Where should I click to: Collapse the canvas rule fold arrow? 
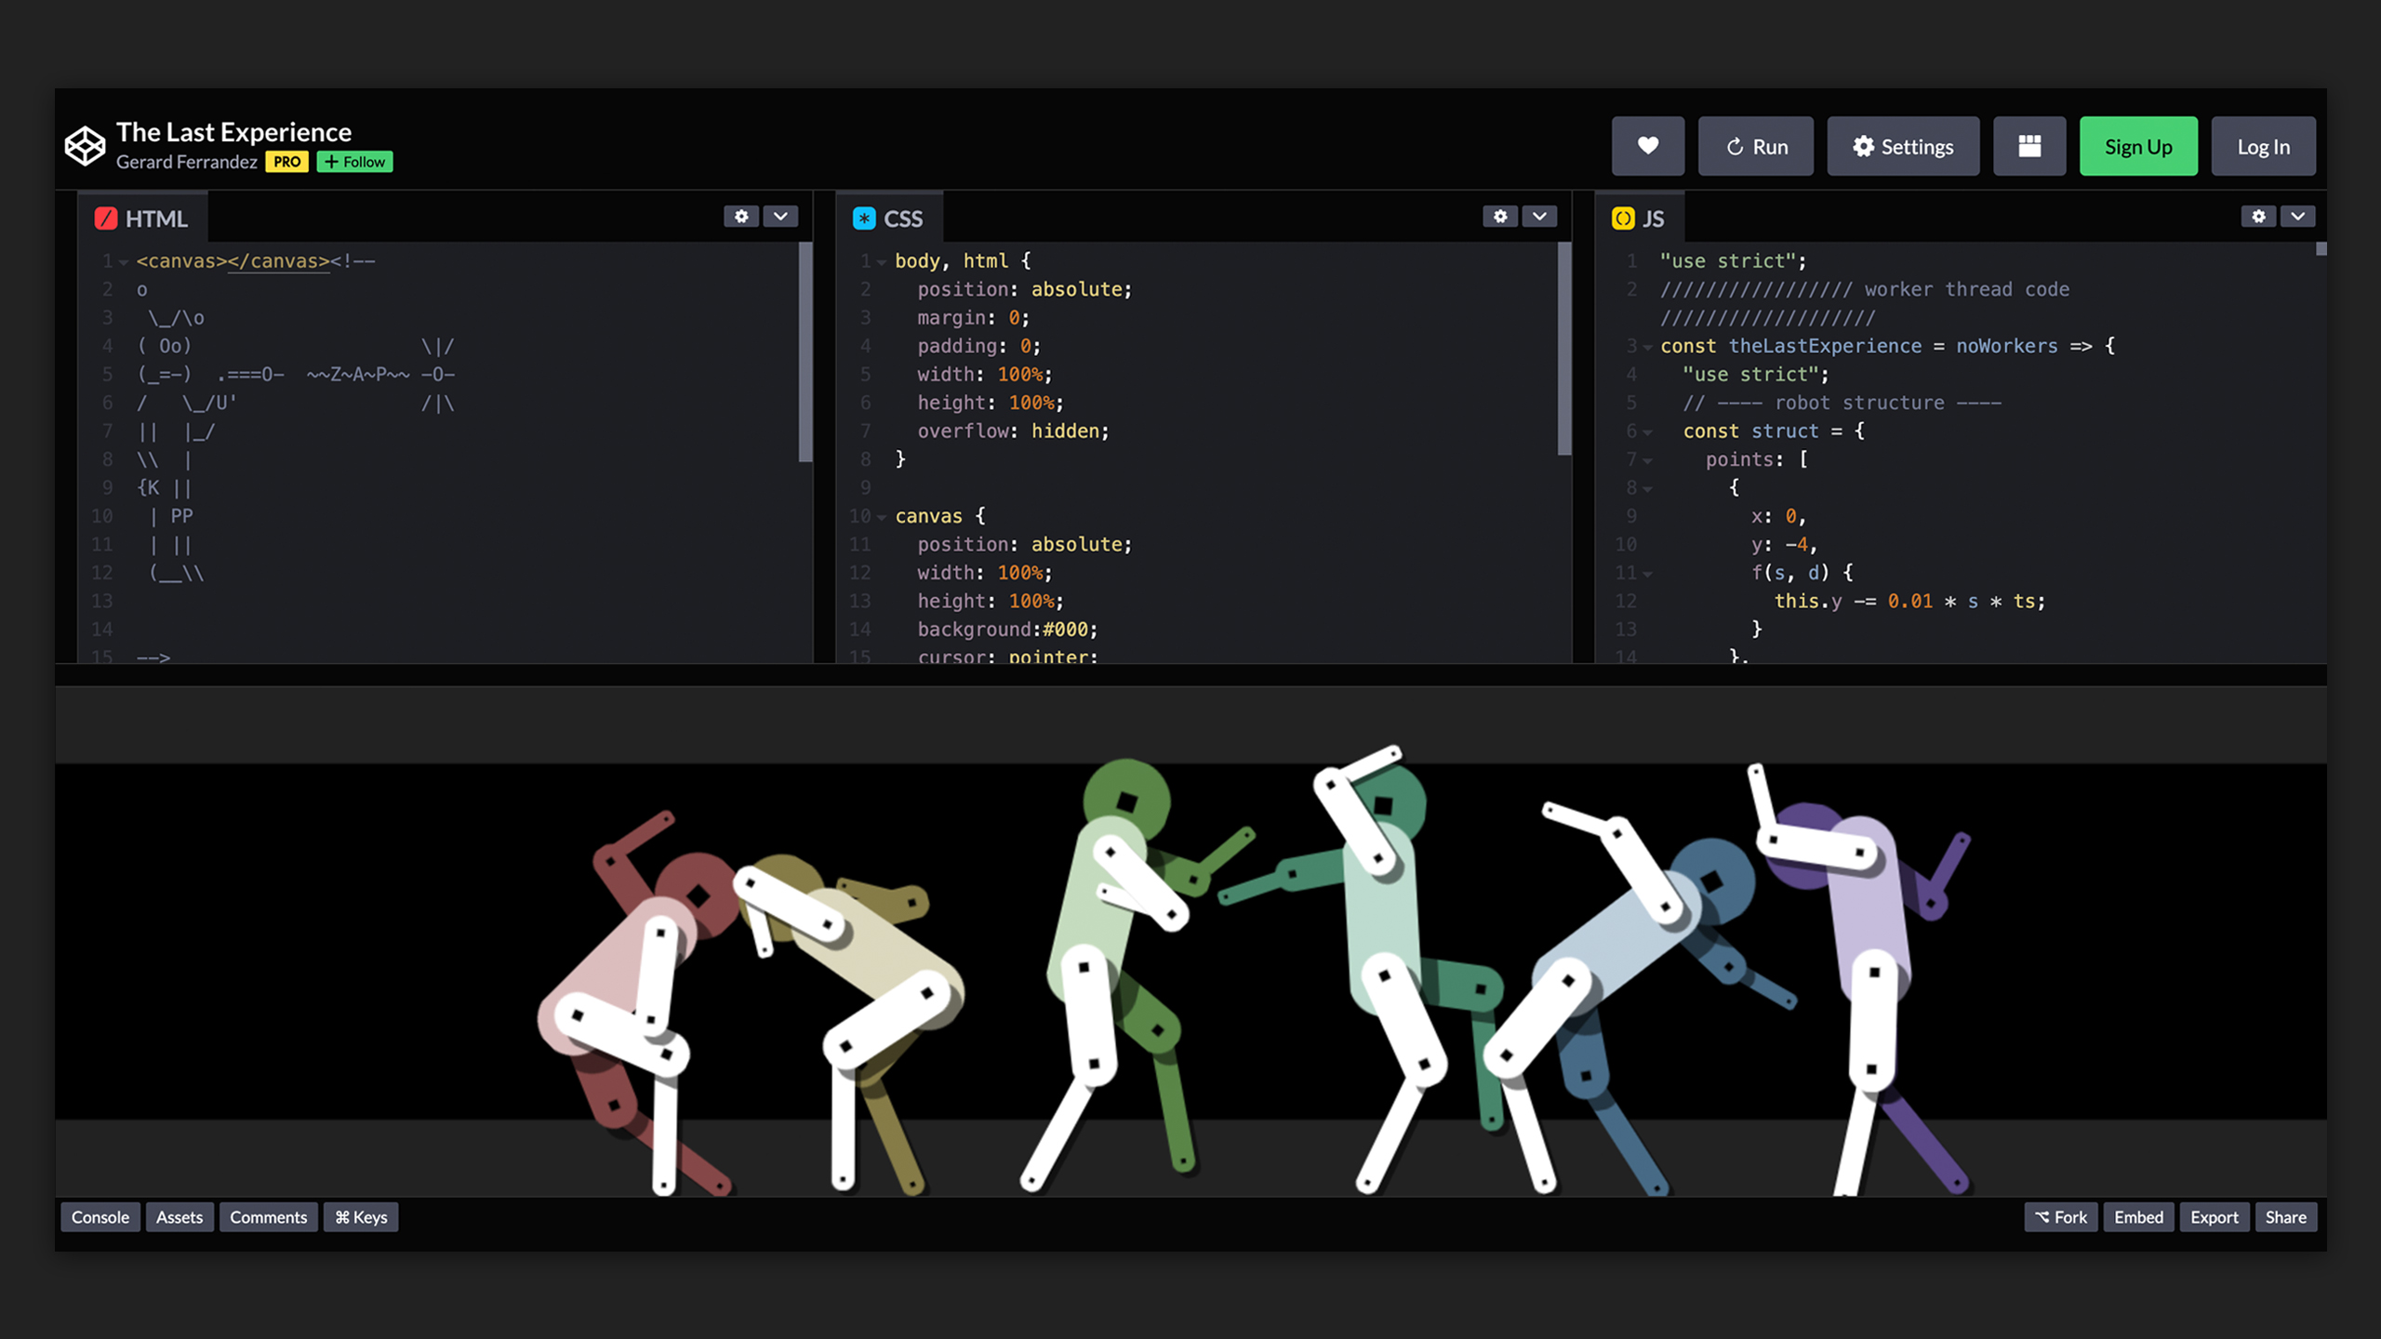tap(882, 517)
